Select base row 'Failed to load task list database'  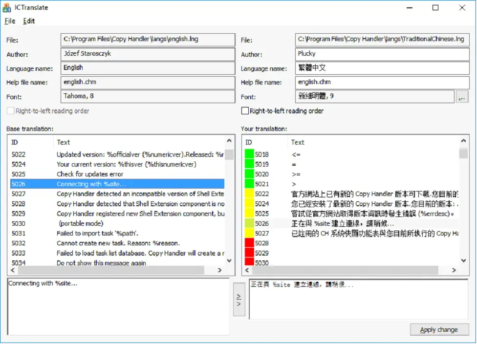point(117,253)
